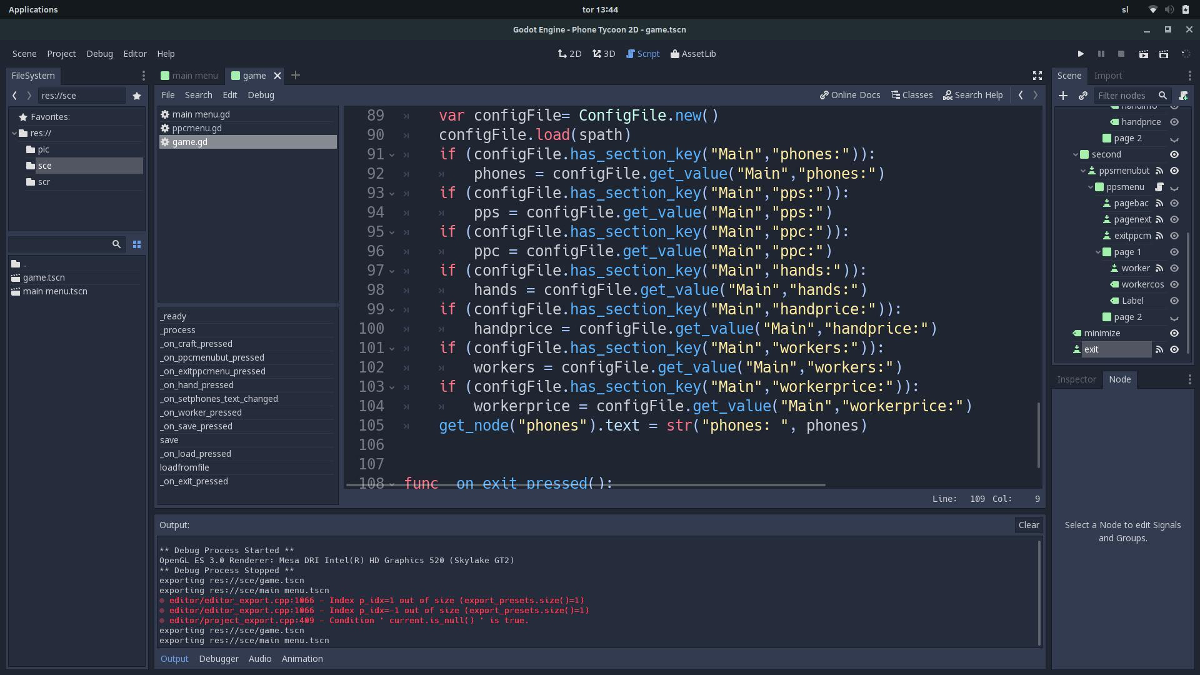Clear the Output log
The height and width of the screenshot is (675, 1200).
click(1028, 525)
